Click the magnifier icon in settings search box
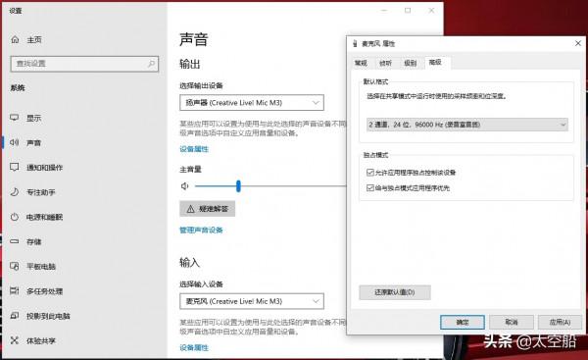The image size is (588, 360). coord(151,64)
